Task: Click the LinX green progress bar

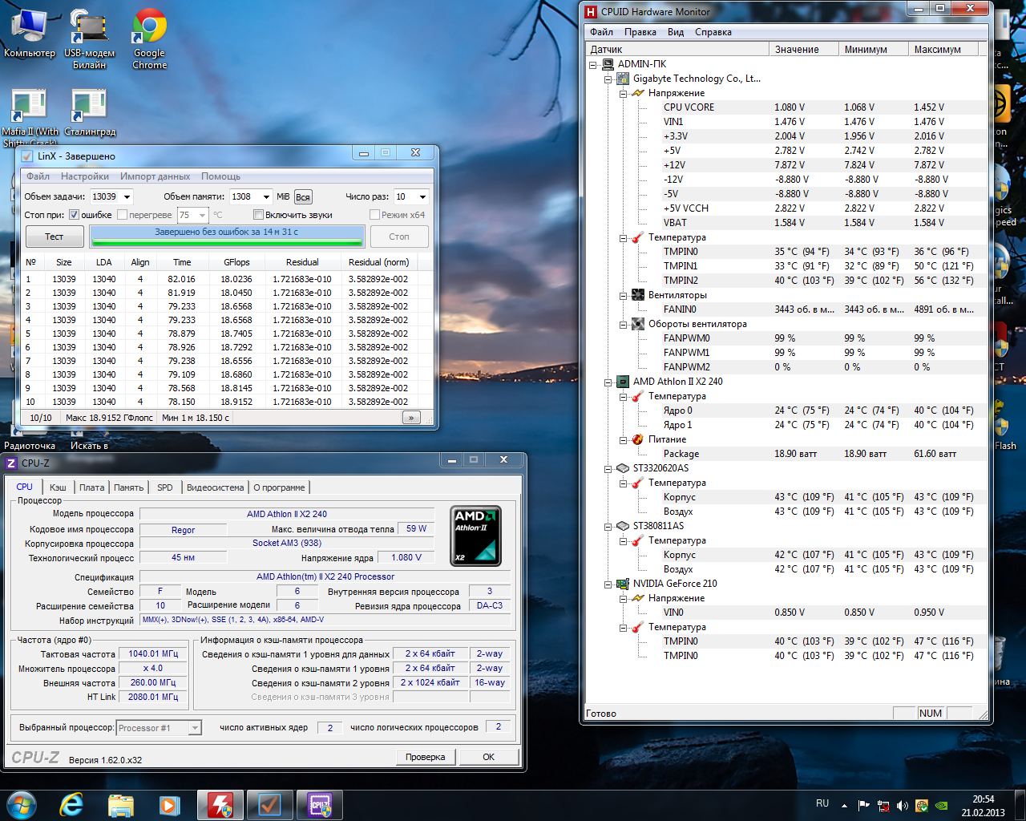Action: [x=227, y=236]
